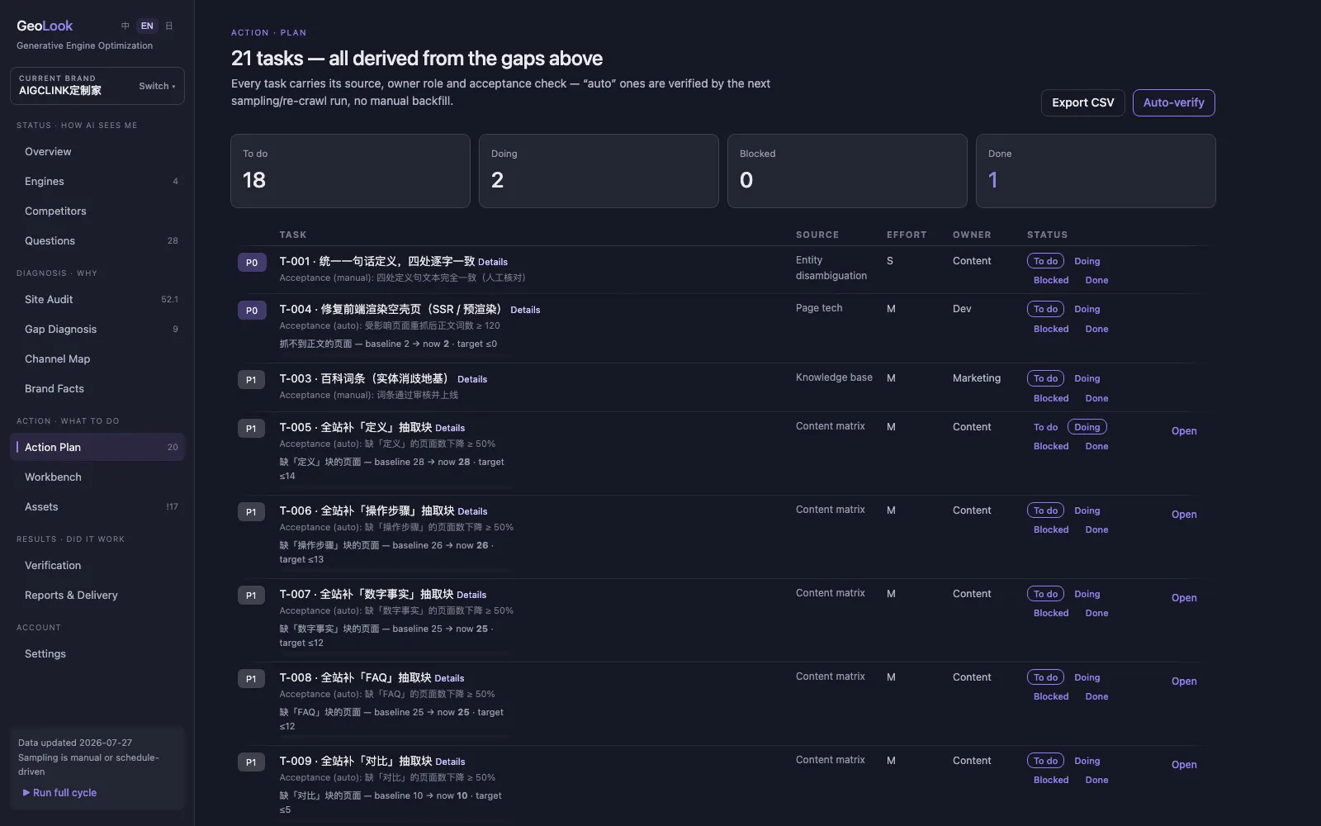Mark T-006 as Blocked
Image resolution: width=1321 pixels, height=826 pixels.
tap(1051, 529)
